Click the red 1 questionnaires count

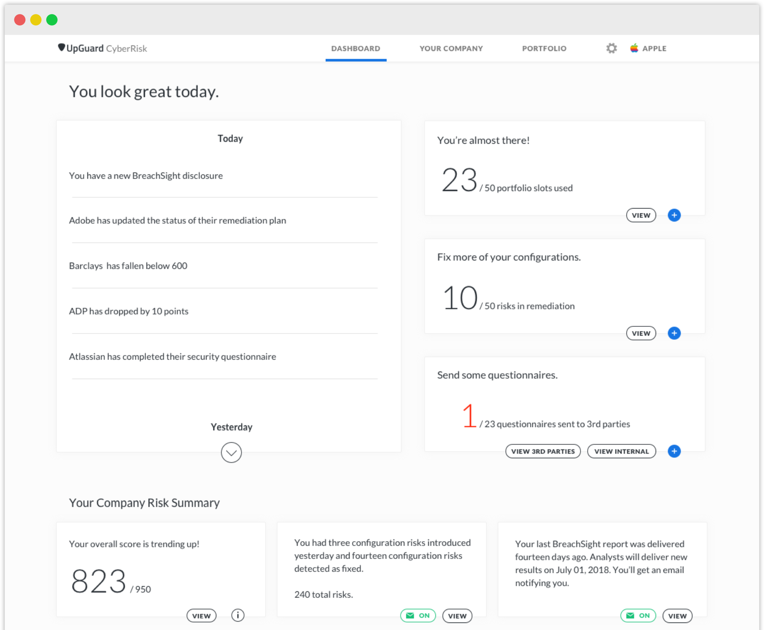pos(469,416)
